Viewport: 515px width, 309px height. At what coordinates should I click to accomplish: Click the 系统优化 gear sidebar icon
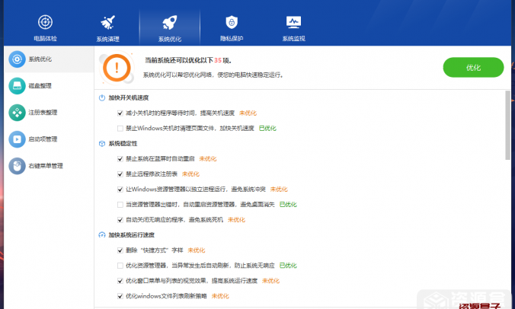[x=17, y=59]
